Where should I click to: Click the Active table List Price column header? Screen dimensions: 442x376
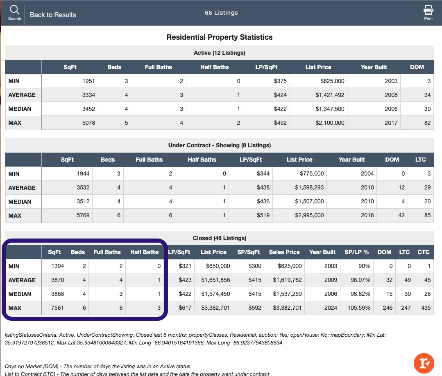318,67
